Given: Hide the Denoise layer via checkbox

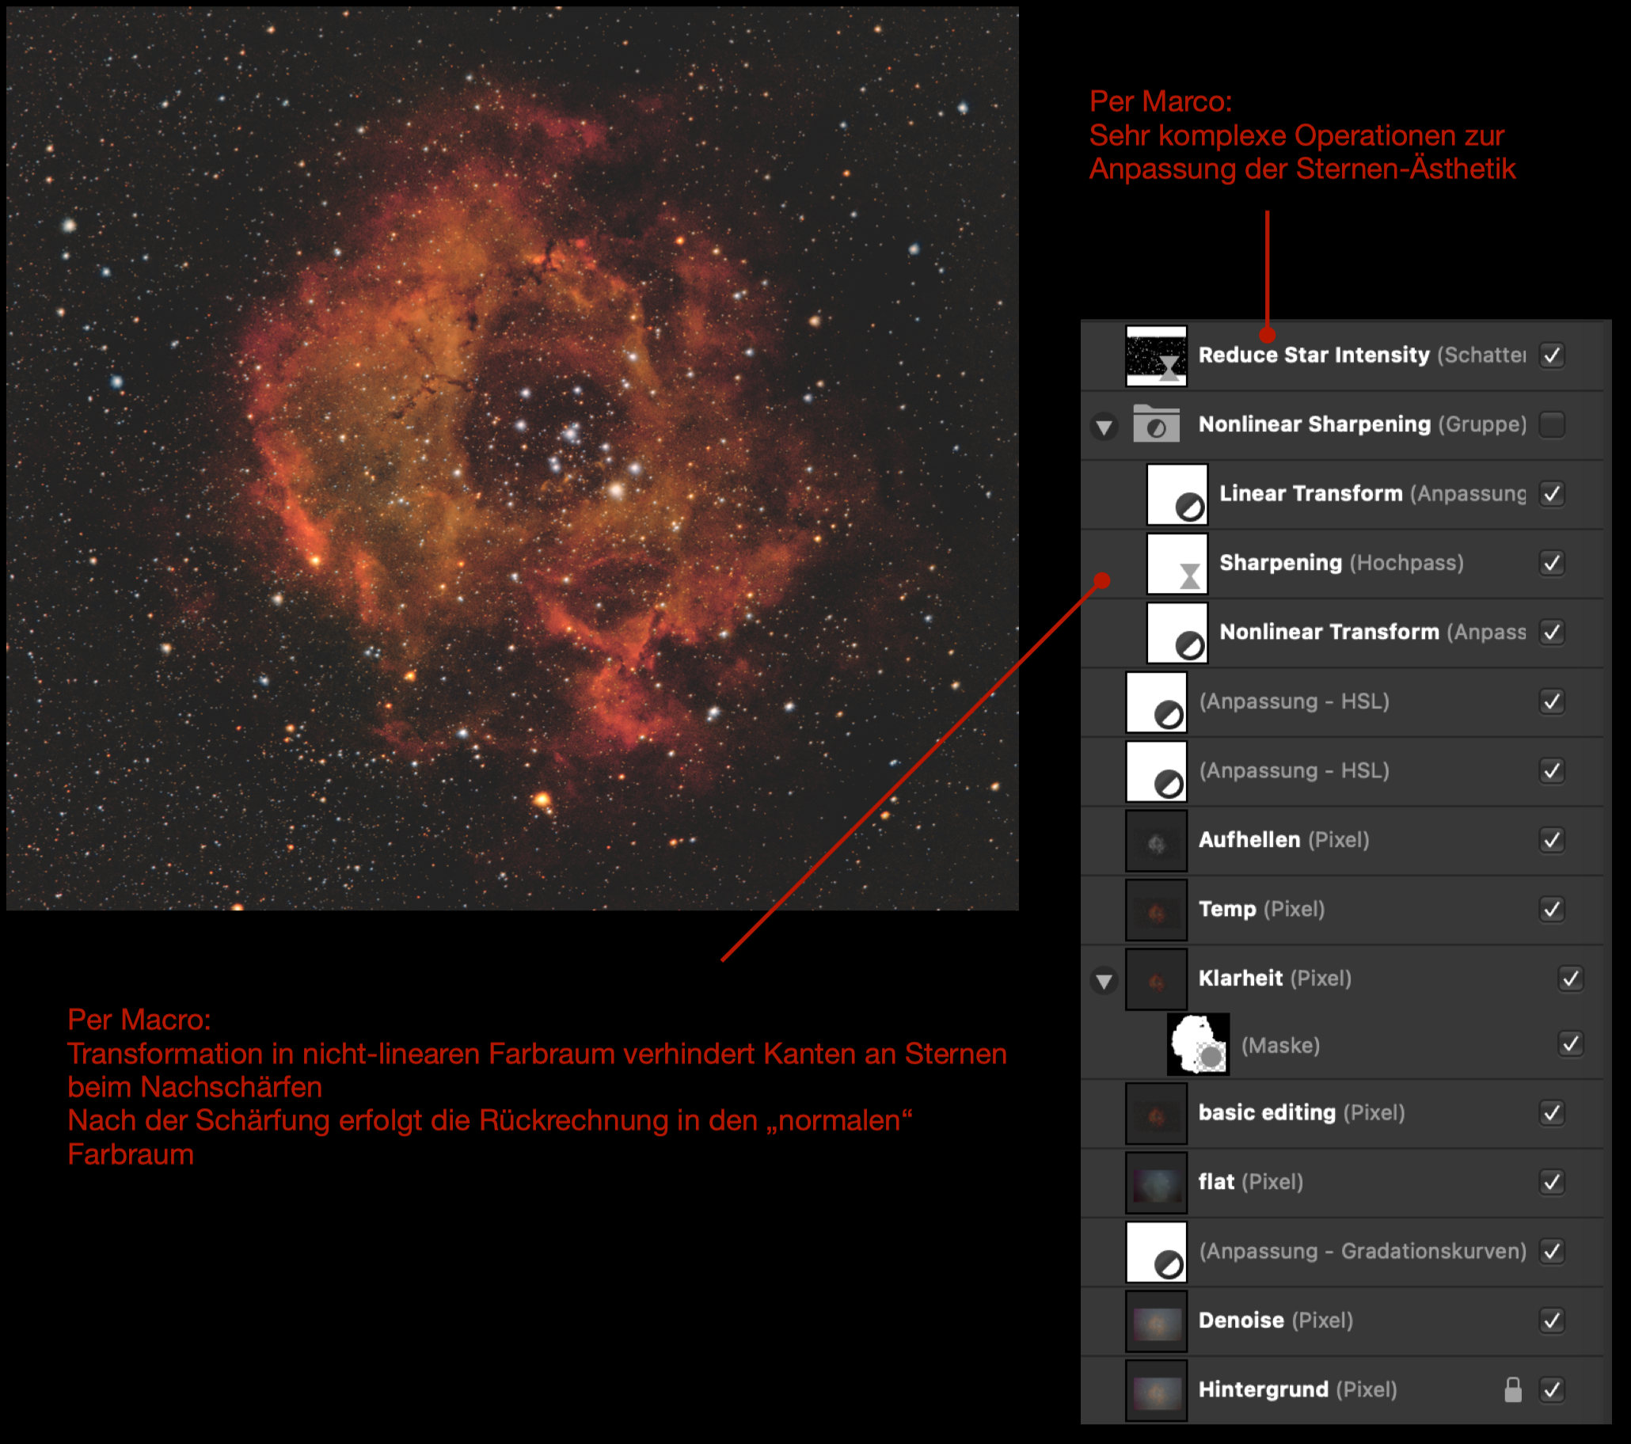Looking at the screenshot, I should click(x=1551, y=1321).
